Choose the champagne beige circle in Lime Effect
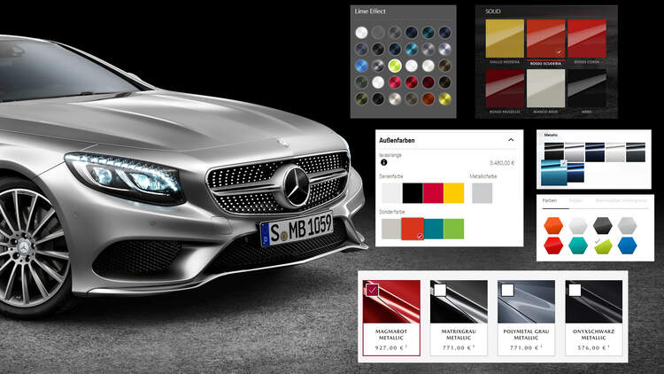Screen dimensions: 664x374 (395, 98)
